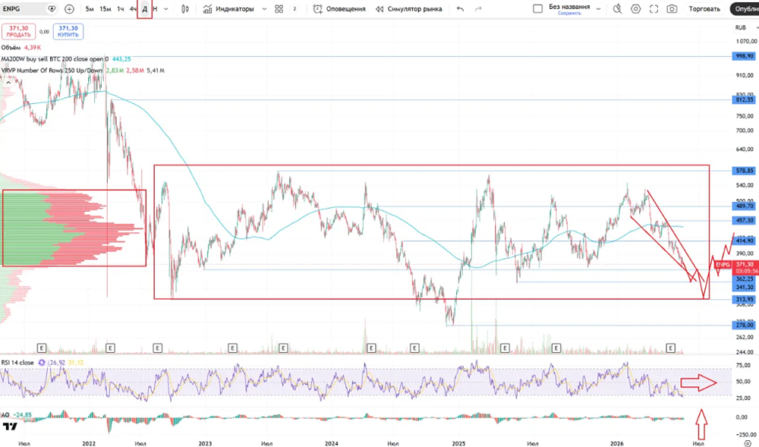Open the RUB currency dropdown
Screen dimensions: 759x447
point(745,27)
